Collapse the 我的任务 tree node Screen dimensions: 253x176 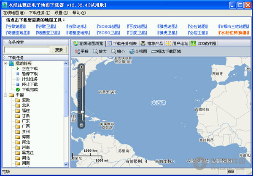click(x=5, y=63)
